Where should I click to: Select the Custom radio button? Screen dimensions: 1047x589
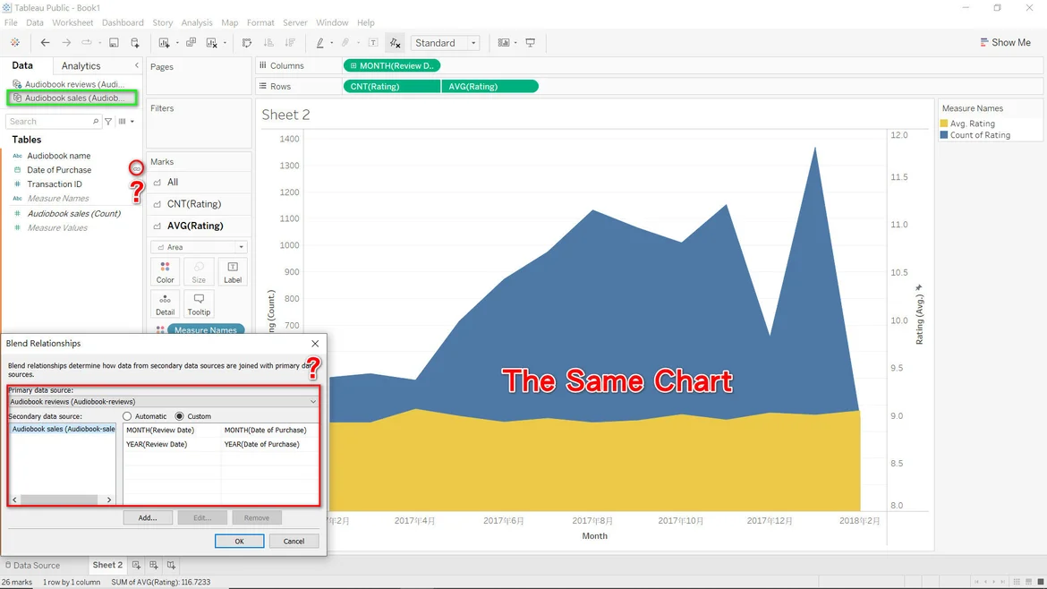coord(180,416)
